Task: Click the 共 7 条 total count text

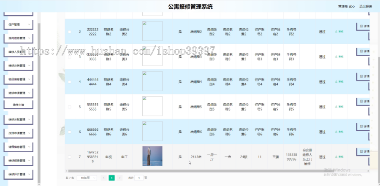Action: pos(70,178)
